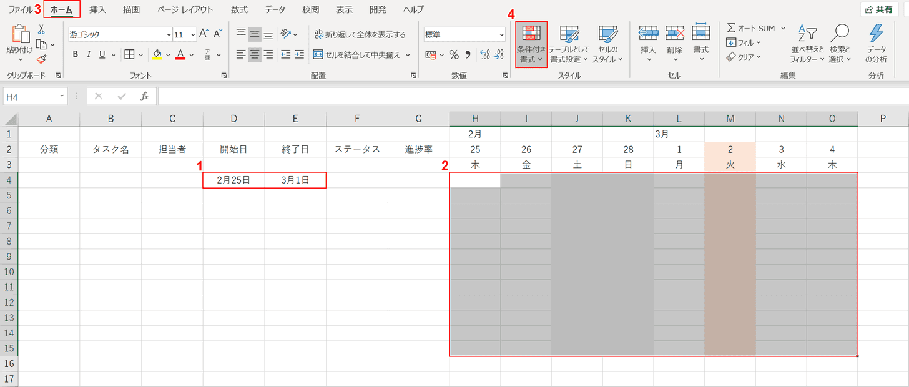
Task: Toggle bottom vertical alignment
Action: [x=268, y=34]
